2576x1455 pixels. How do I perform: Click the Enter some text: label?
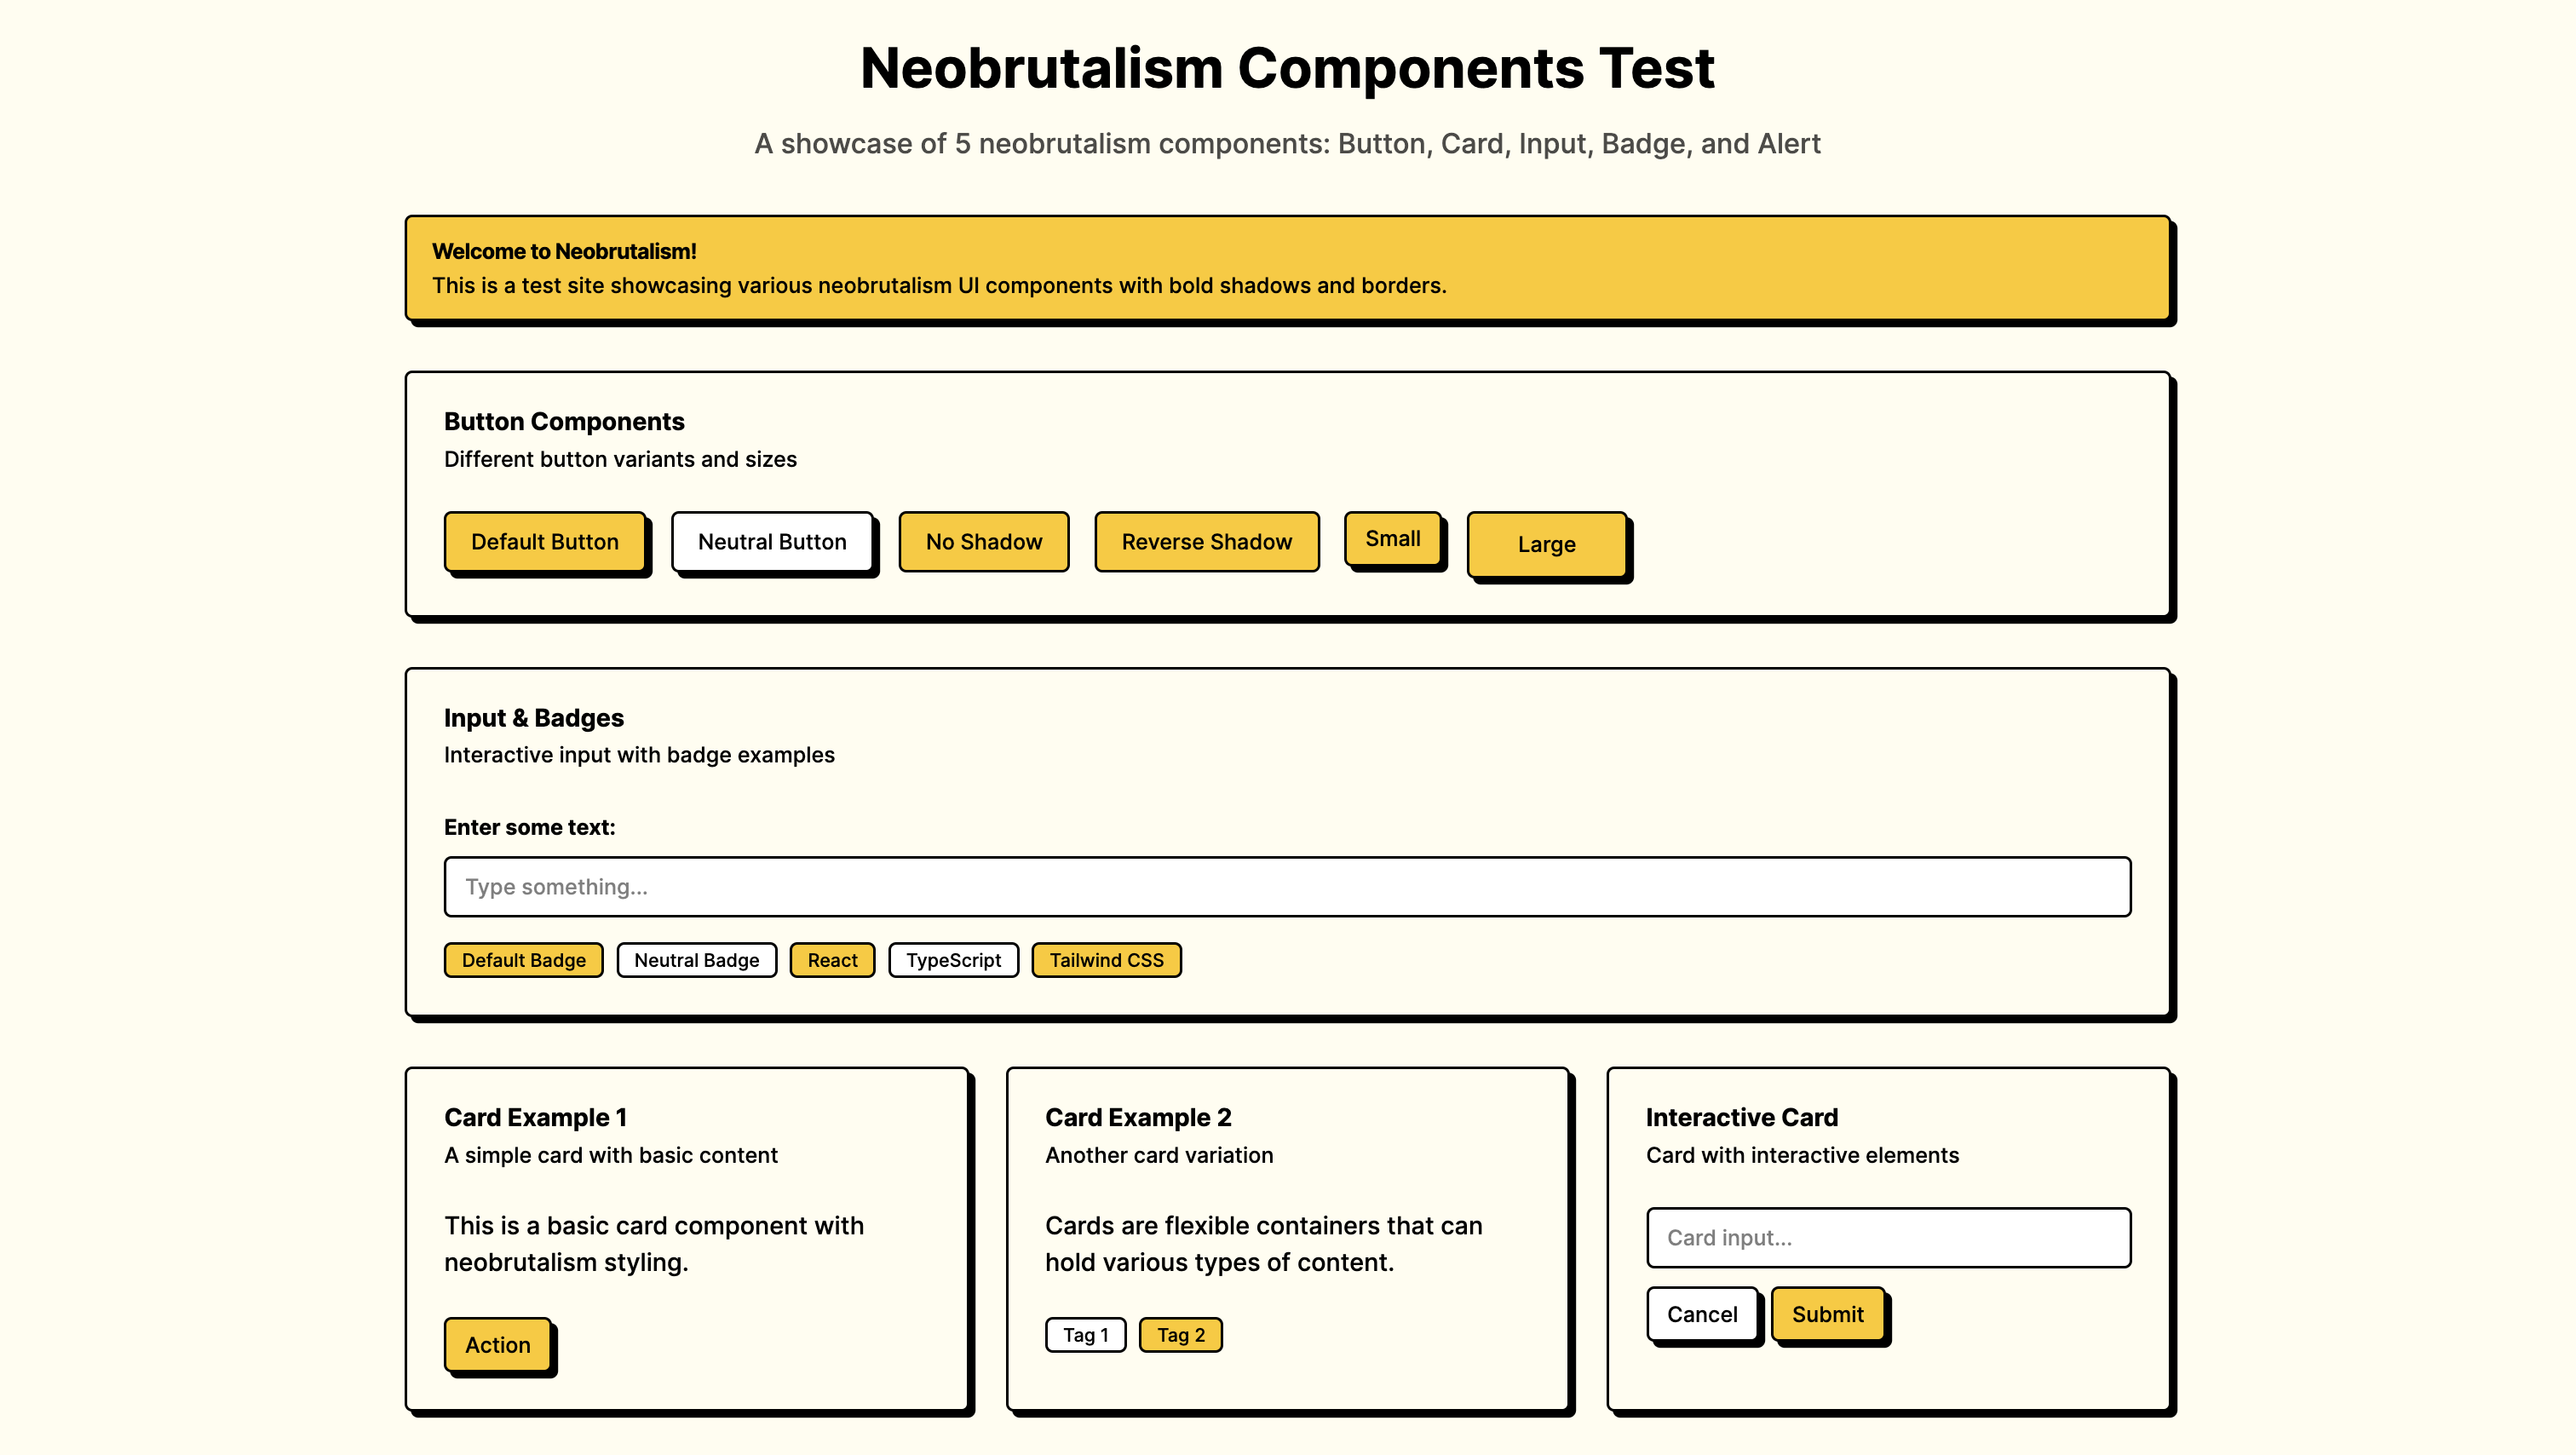[530, 827]
